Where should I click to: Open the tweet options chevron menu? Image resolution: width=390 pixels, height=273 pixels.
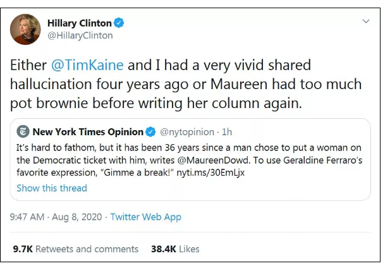[365, 21]
